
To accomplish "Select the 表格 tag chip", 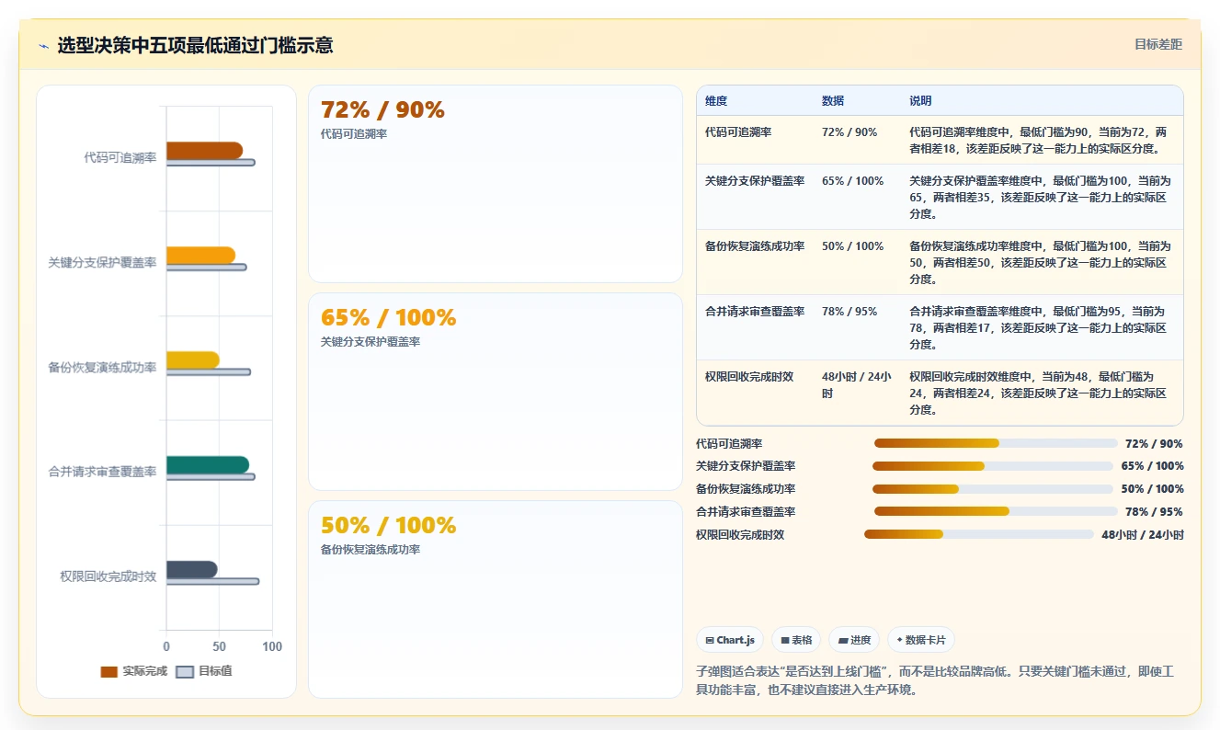I will [x=796, y=640].
